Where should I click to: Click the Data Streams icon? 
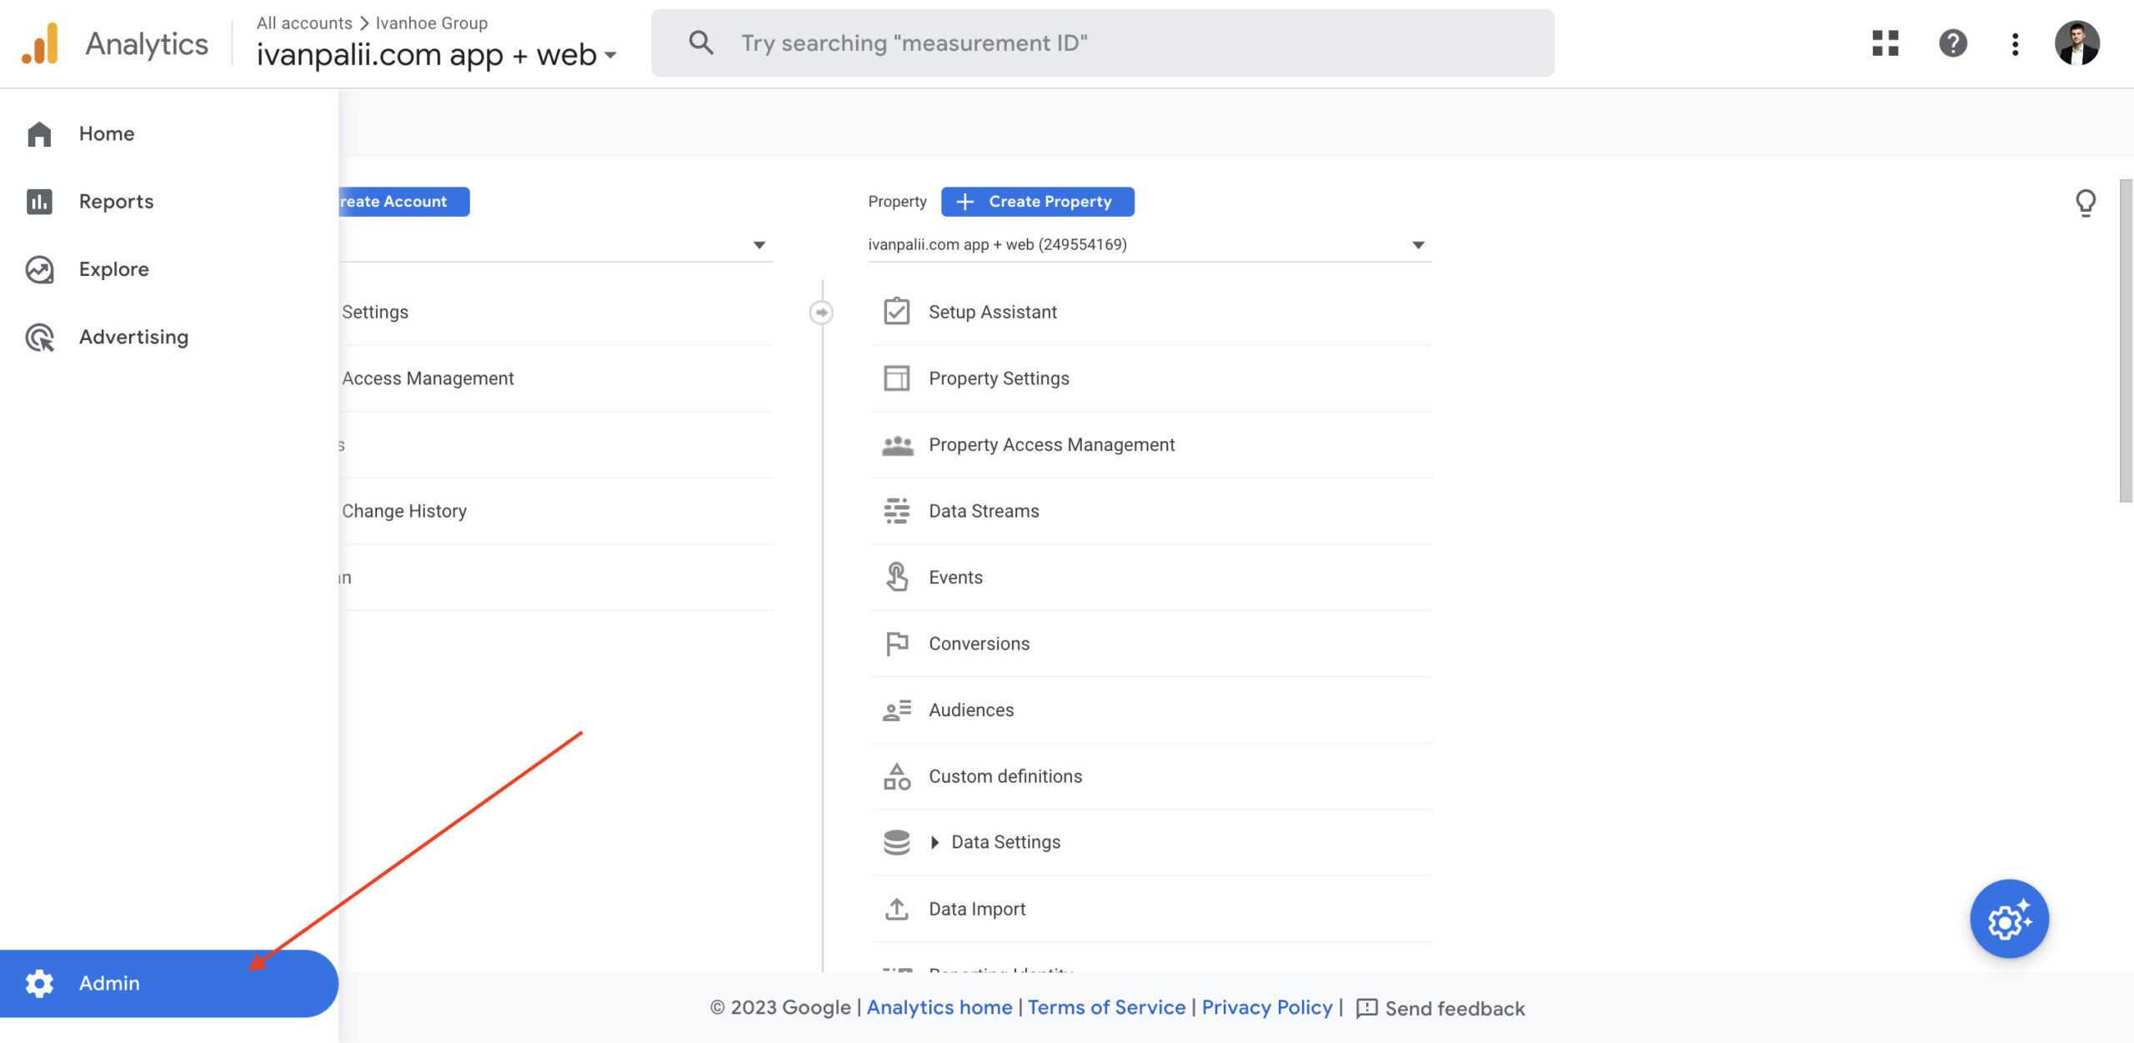tap(896, 511)
